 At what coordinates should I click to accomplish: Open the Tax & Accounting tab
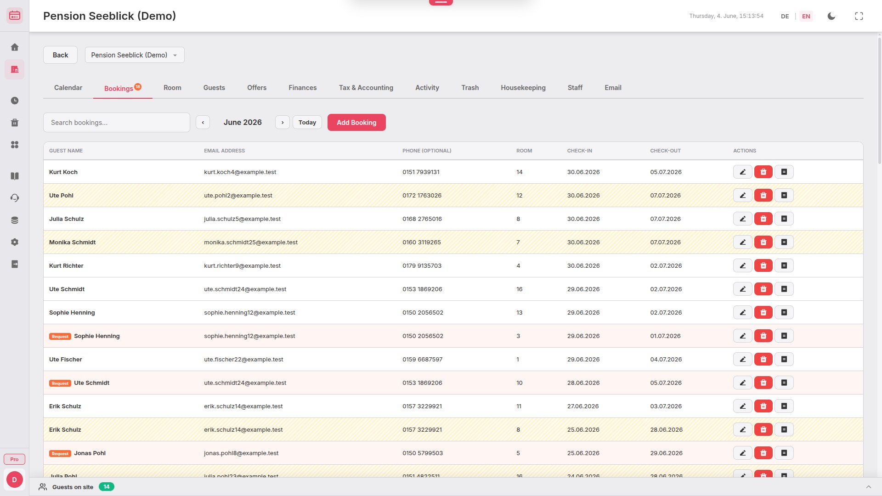pyautogui.click(x=366, y=88)
